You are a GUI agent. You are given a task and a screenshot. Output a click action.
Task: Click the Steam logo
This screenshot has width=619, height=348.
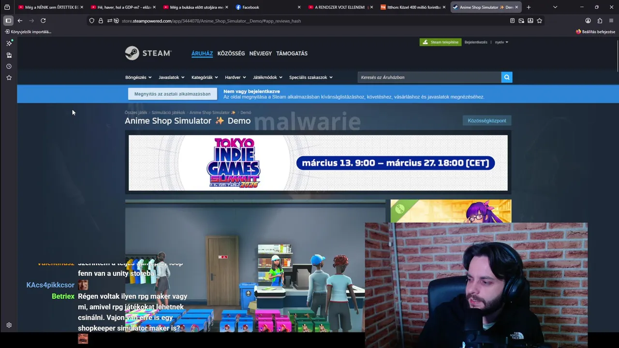coord(148,53)
